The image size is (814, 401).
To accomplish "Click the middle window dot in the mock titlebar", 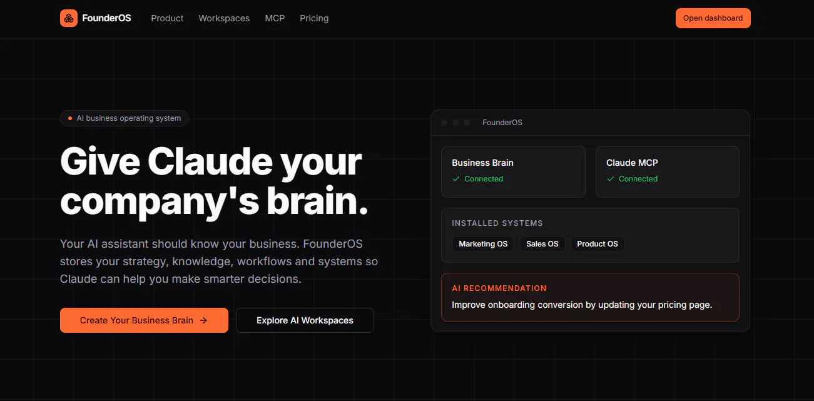I will coord(455,123).
